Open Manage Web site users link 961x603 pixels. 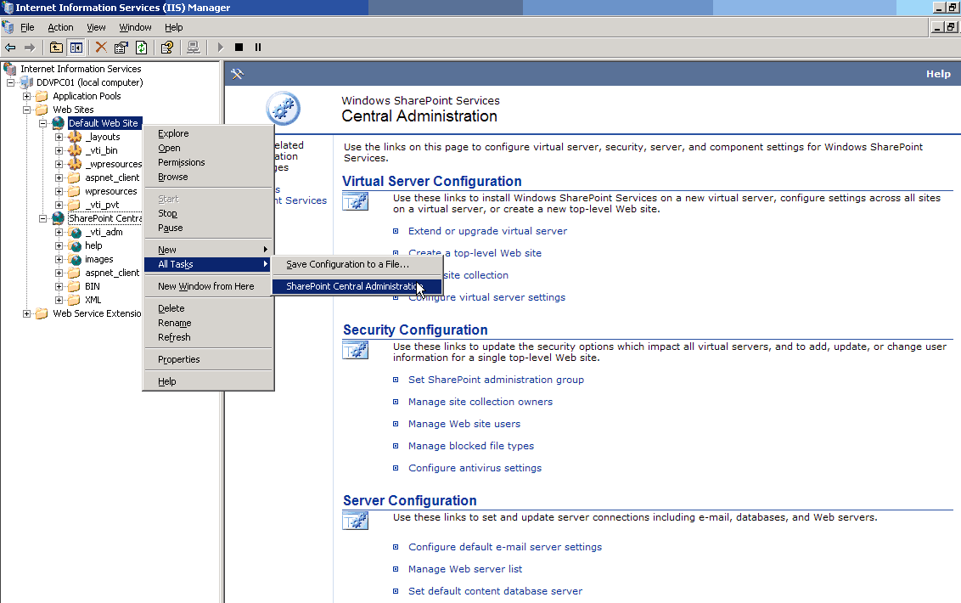point(464,424)
